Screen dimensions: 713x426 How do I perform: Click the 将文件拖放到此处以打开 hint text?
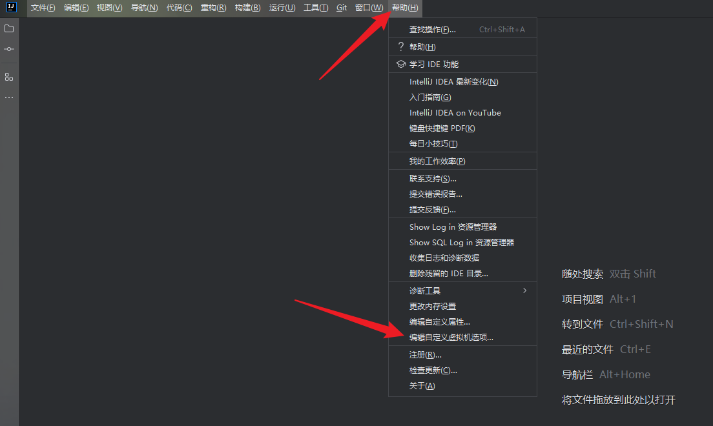click(619, 400)
